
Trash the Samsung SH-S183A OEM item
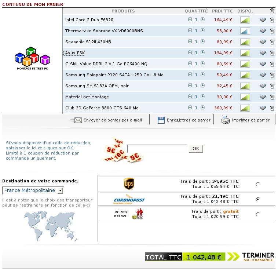[272, 86]
